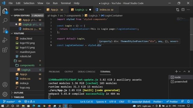Open the Accounts menu icon
Viewport: 193px width, 108px height.
(x=5, y=85)
